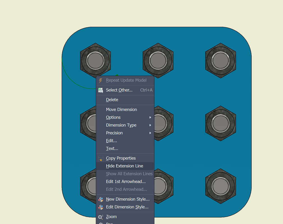
Task: Choose Zoom from context menu
Action: coord(125,217)
